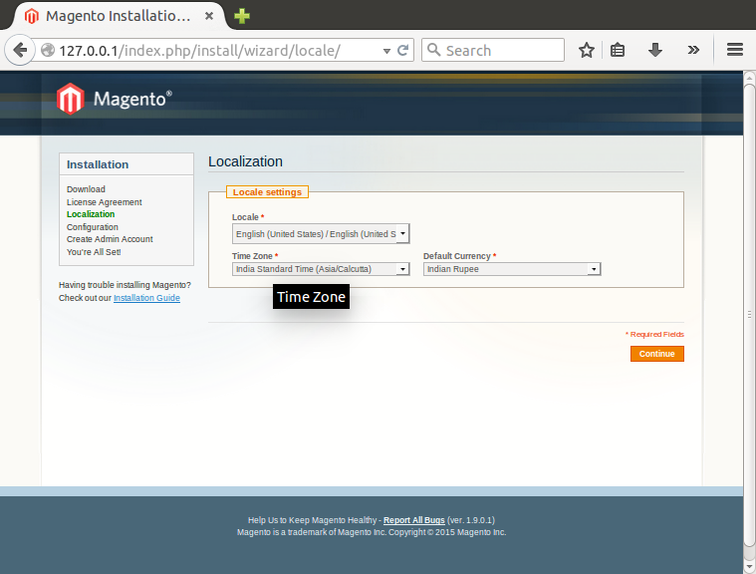
Task: Click the Magento logo in header
Action: [x=114, y=99]
